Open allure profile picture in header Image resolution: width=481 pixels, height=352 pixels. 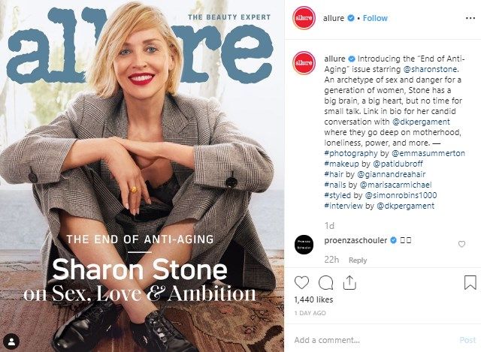304,18
